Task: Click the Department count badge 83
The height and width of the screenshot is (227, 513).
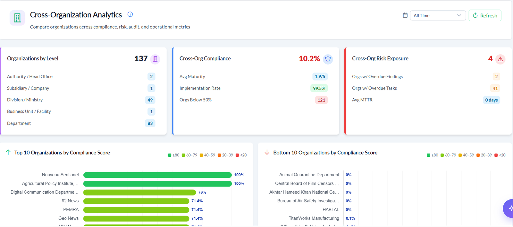Action: click(150, 123)
